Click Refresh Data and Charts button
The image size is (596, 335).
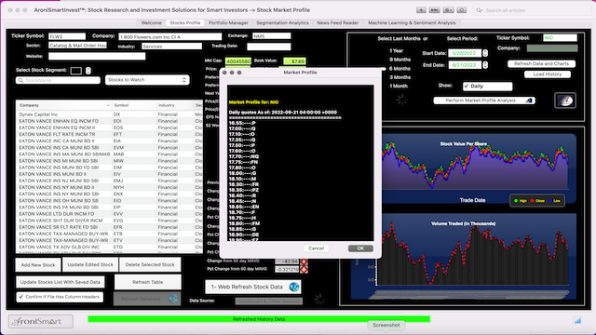(541, 64)
